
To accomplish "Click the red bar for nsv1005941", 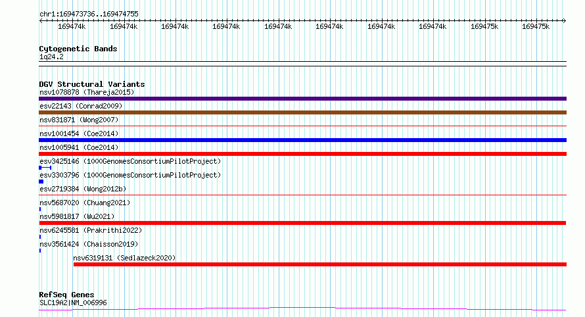I will click(x=302, y=154).
